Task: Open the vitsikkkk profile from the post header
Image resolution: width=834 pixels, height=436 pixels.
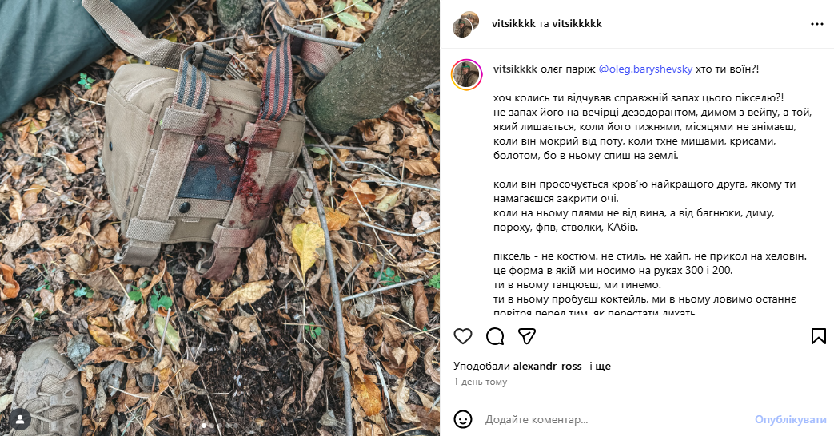Action: (x=513, y=24)
